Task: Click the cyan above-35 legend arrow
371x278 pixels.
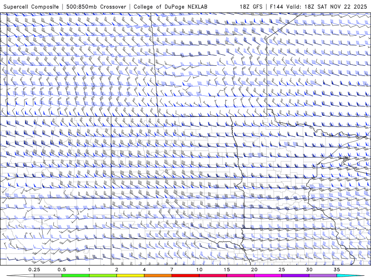Action: (x=350, y=276)
